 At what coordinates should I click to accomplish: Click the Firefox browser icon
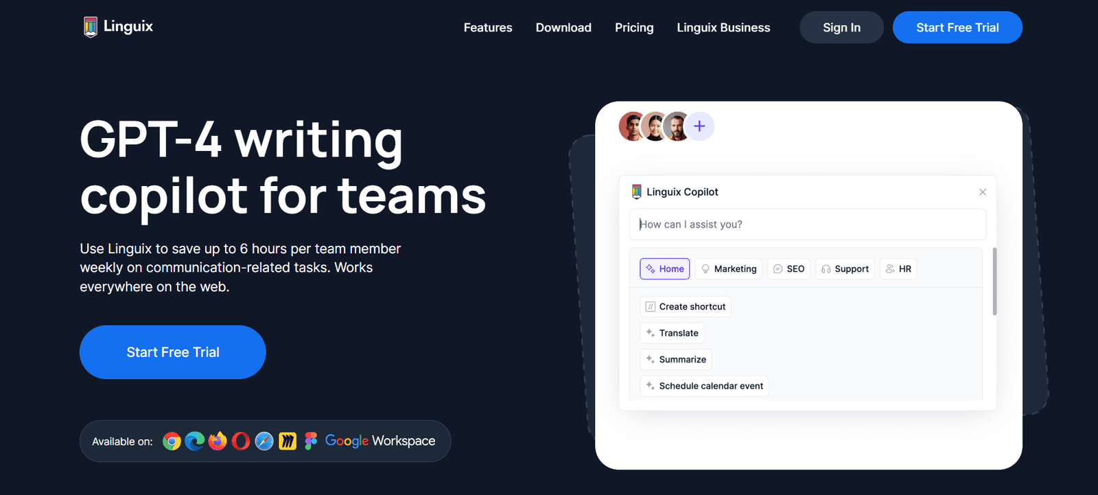218,441
